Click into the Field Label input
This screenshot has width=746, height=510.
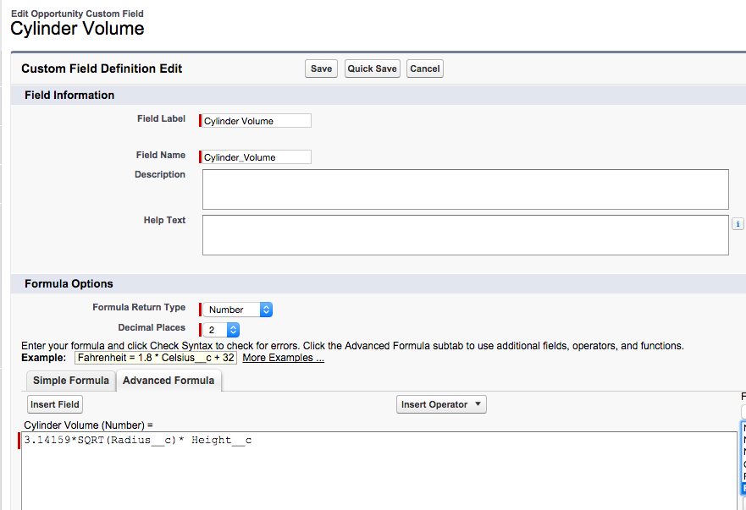point(257,121)
